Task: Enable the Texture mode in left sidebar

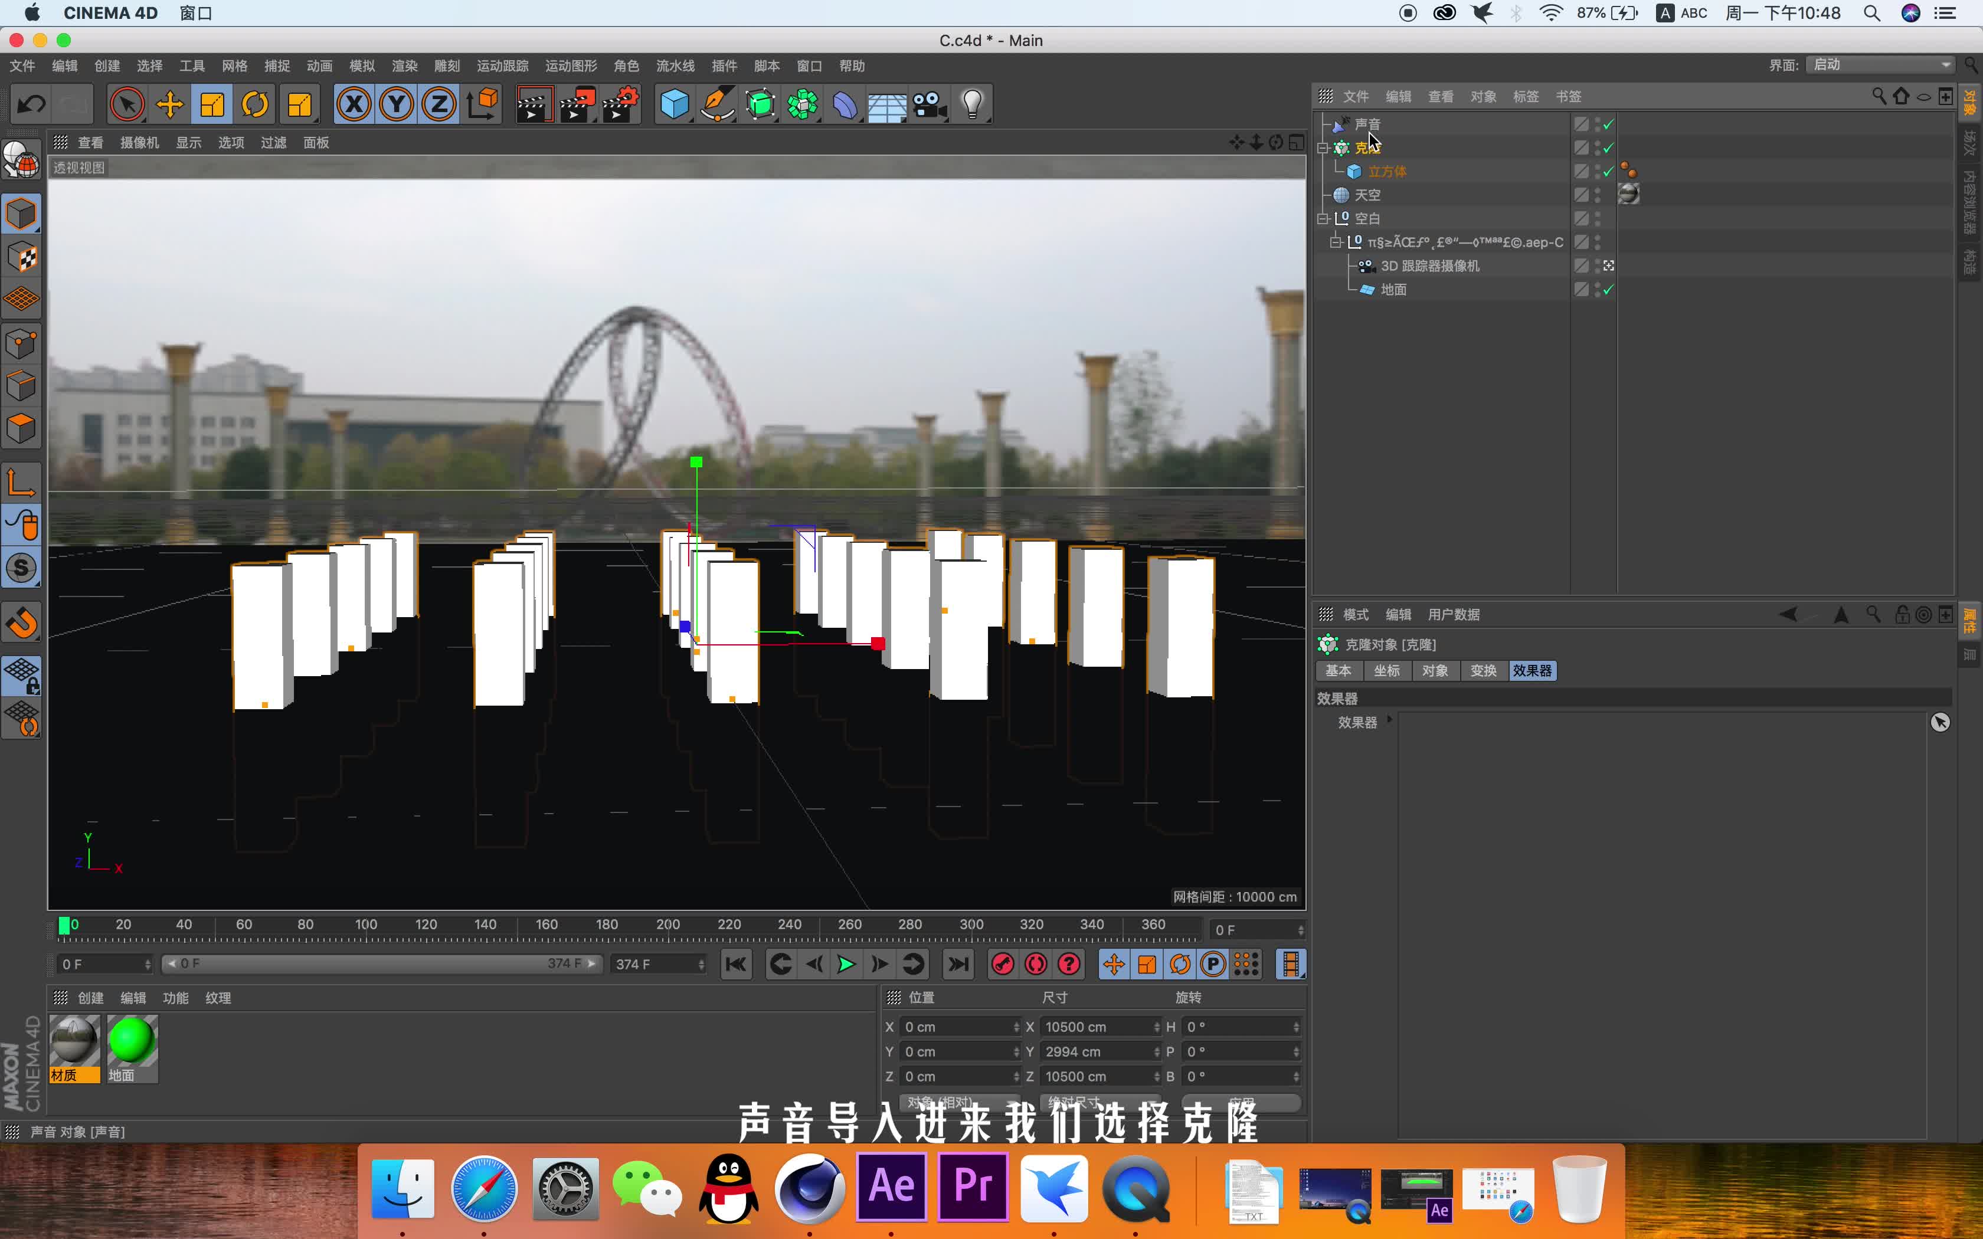Action: tap(22, 258)
